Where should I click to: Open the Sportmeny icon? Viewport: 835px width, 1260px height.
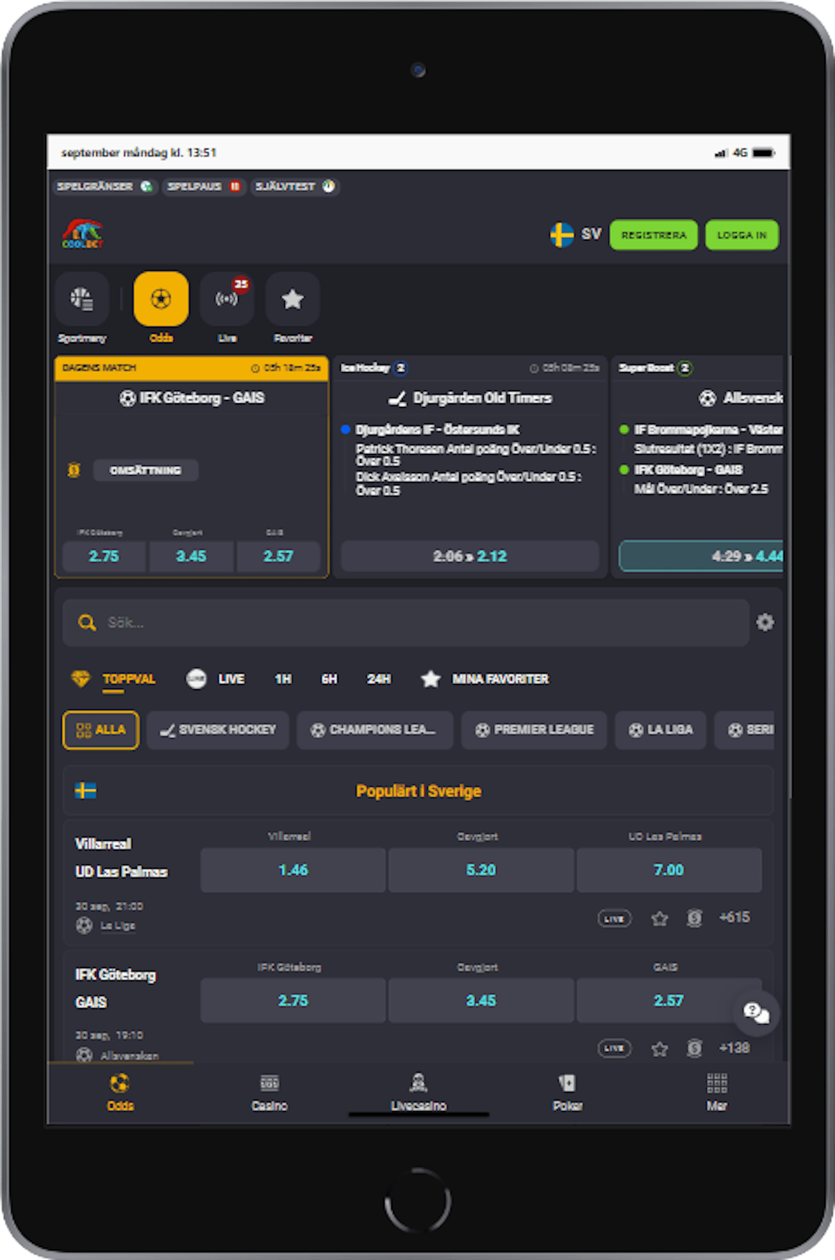(82, 299)
